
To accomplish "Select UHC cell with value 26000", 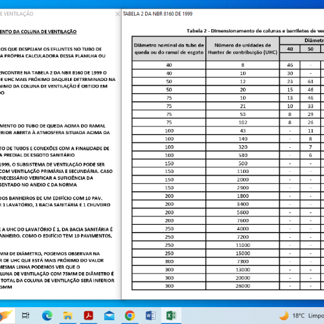I will tap(242, 286).
